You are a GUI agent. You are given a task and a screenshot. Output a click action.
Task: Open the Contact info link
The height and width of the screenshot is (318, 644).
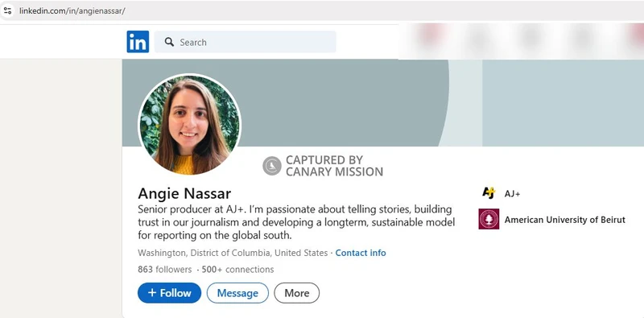point(361,253)
